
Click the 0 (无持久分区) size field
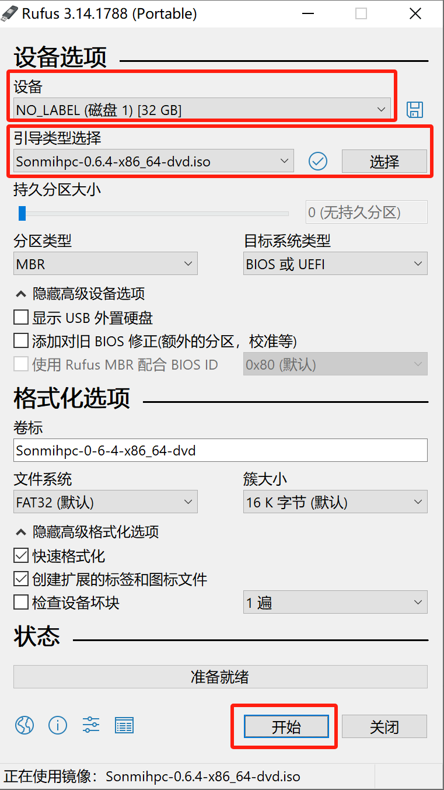point(367,212)
